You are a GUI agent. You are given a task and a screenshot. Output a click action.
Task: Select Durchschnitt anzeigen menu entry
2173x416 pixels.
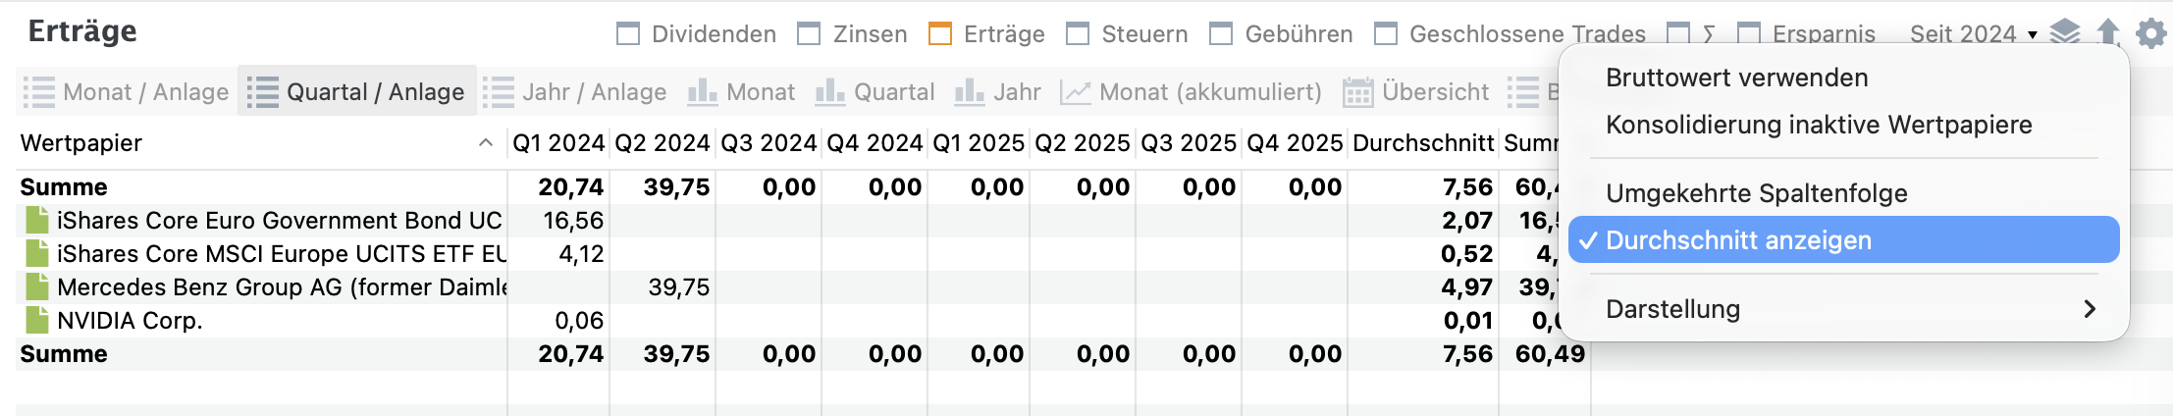pyautogui.click(x=1845, y=240)
